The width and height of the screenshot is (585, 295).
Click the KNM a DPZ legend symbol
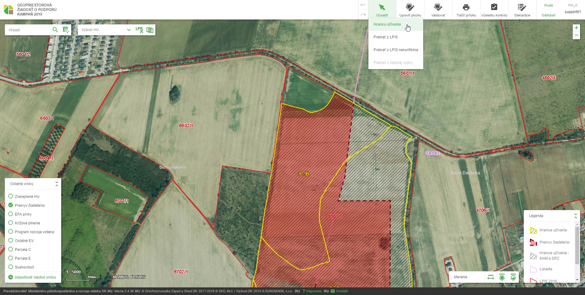(533, 256)
